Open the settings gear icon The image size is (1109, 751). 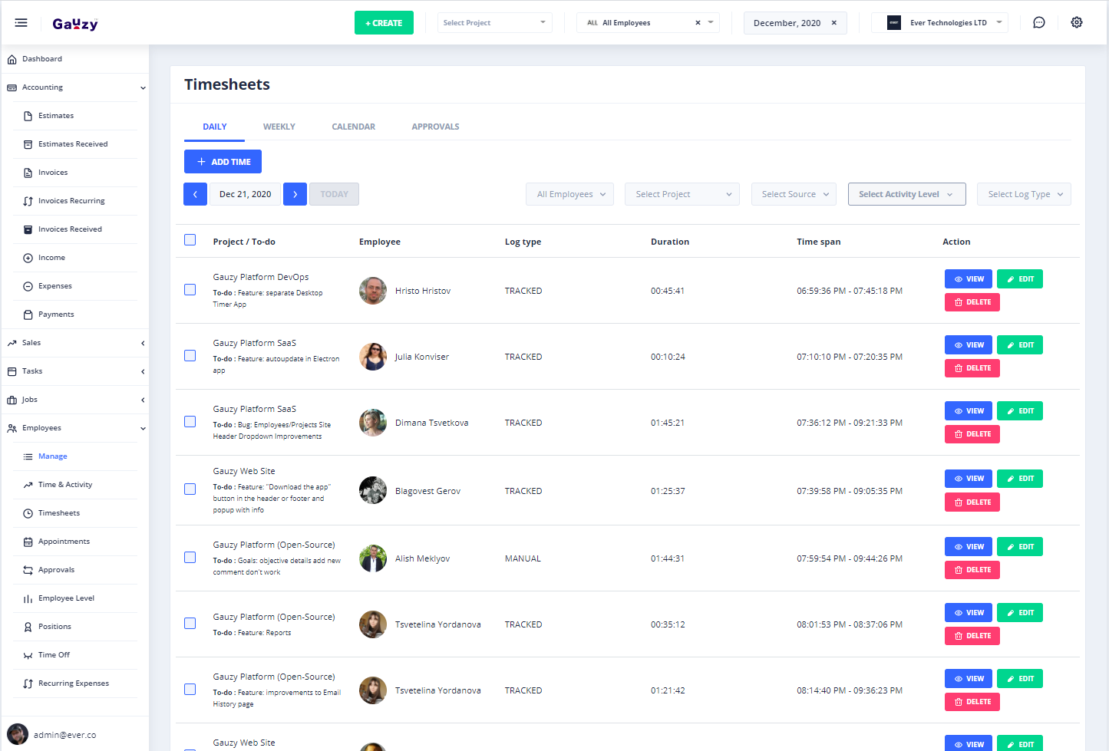point(1076,23)
